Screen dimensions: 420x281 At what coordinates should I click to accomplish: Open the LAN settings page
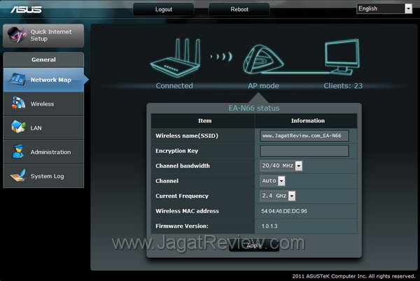point(43,128)
